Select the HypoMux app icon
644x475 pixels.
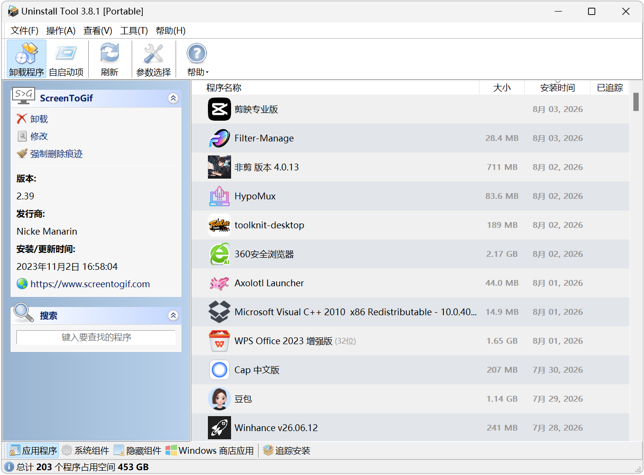coord(219,196)
